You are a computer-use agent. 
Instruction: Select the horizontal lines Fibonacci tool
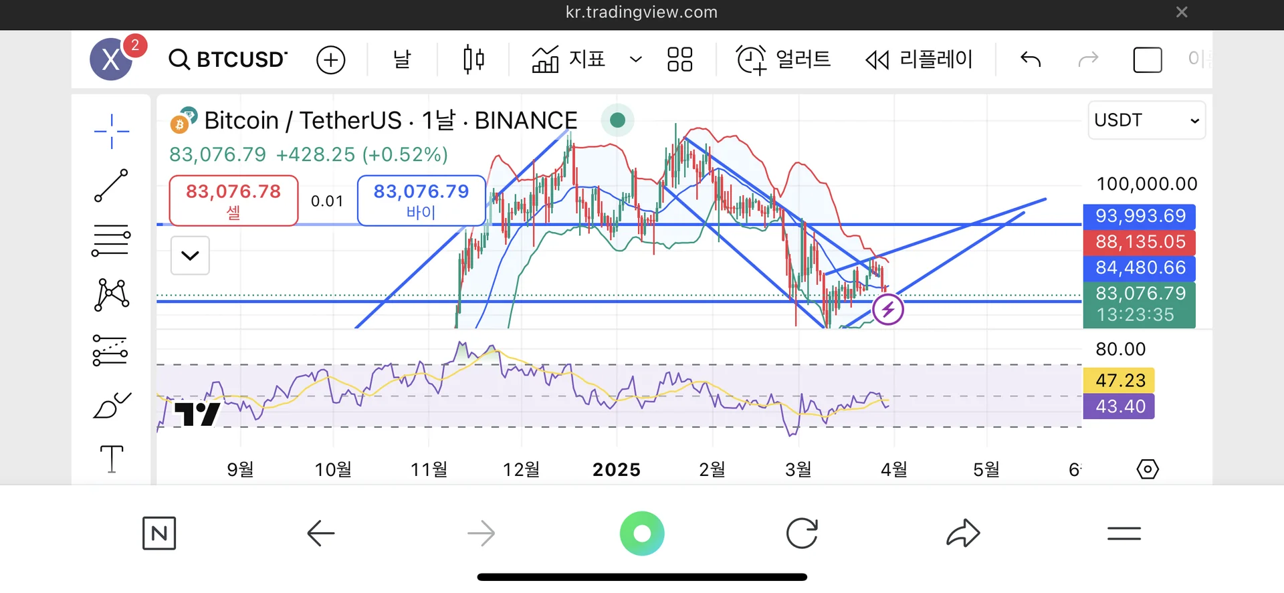pos(111,241)
